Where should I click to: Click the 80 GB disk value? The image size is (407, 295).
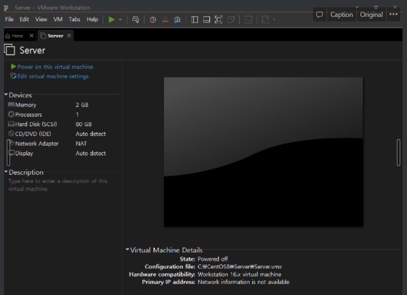83,124
